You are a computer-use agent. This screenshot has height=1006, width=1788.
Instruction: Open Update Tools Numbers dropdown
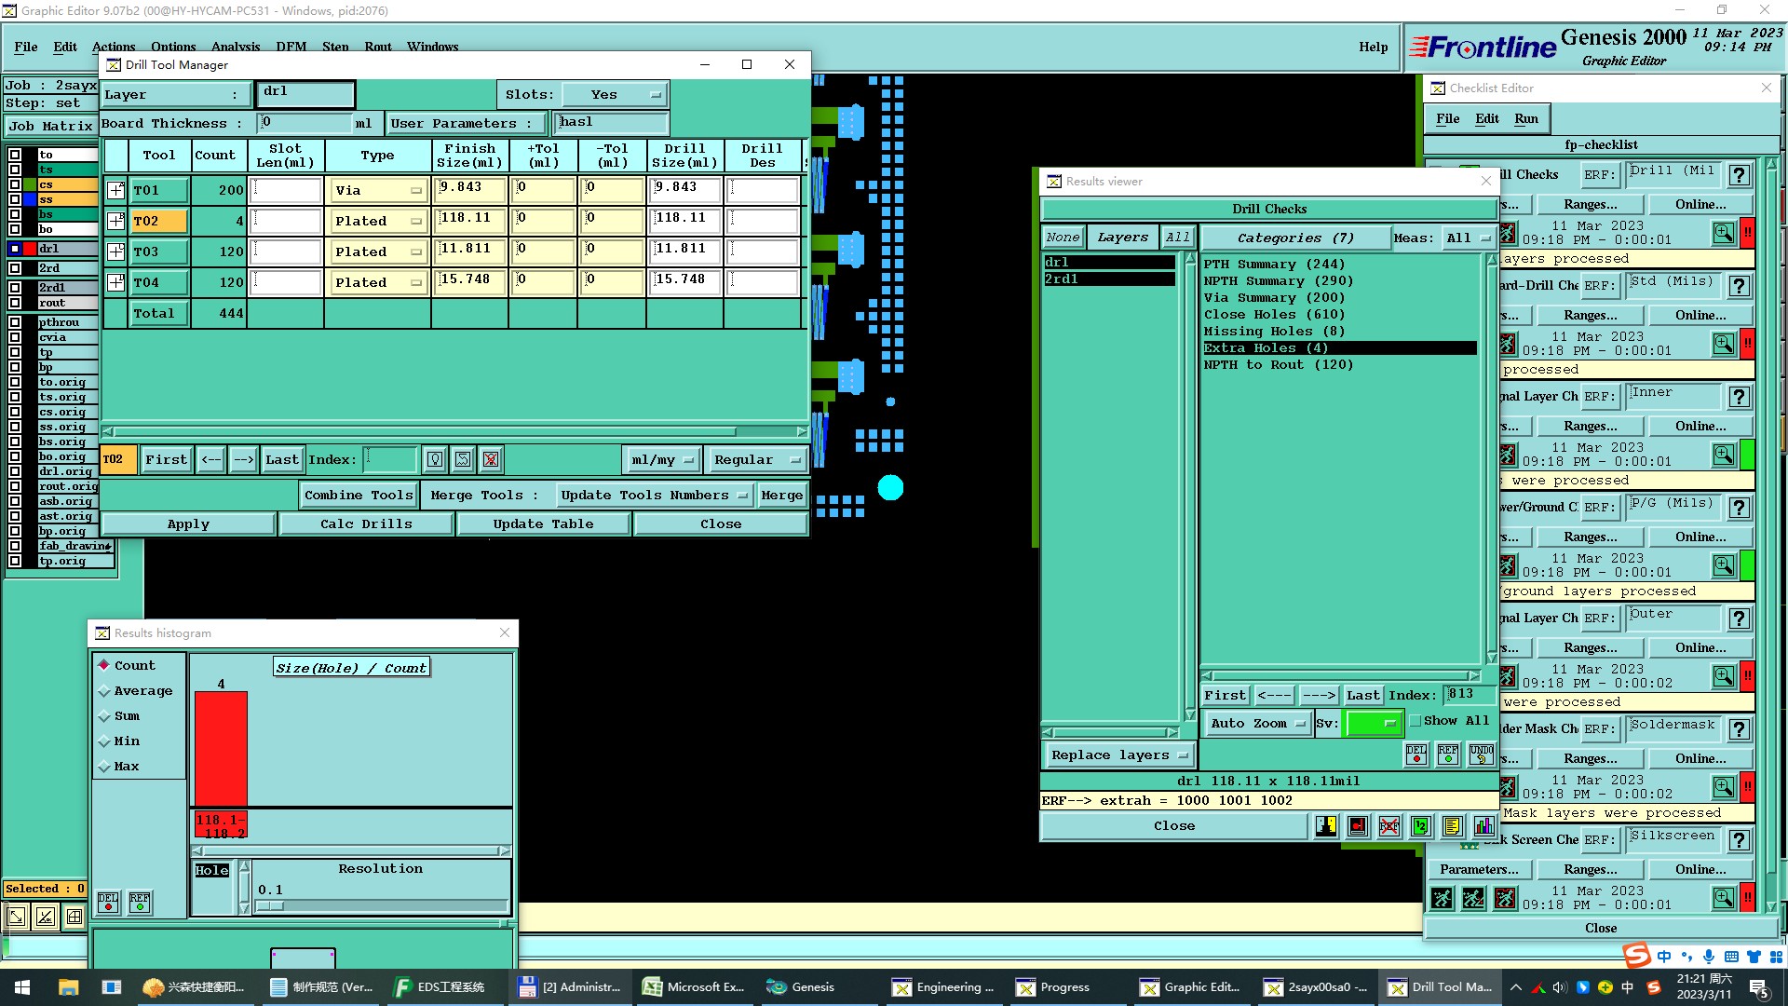[654, 496]
